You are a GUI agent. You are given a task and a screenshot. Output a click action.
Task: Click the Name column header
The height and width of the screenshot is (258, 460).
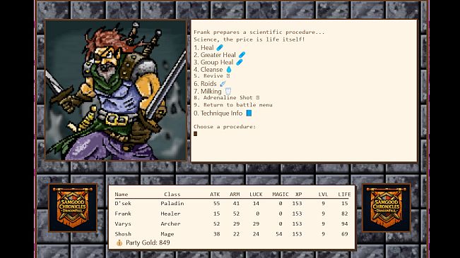pyautogui.click(x=121, y=195)
